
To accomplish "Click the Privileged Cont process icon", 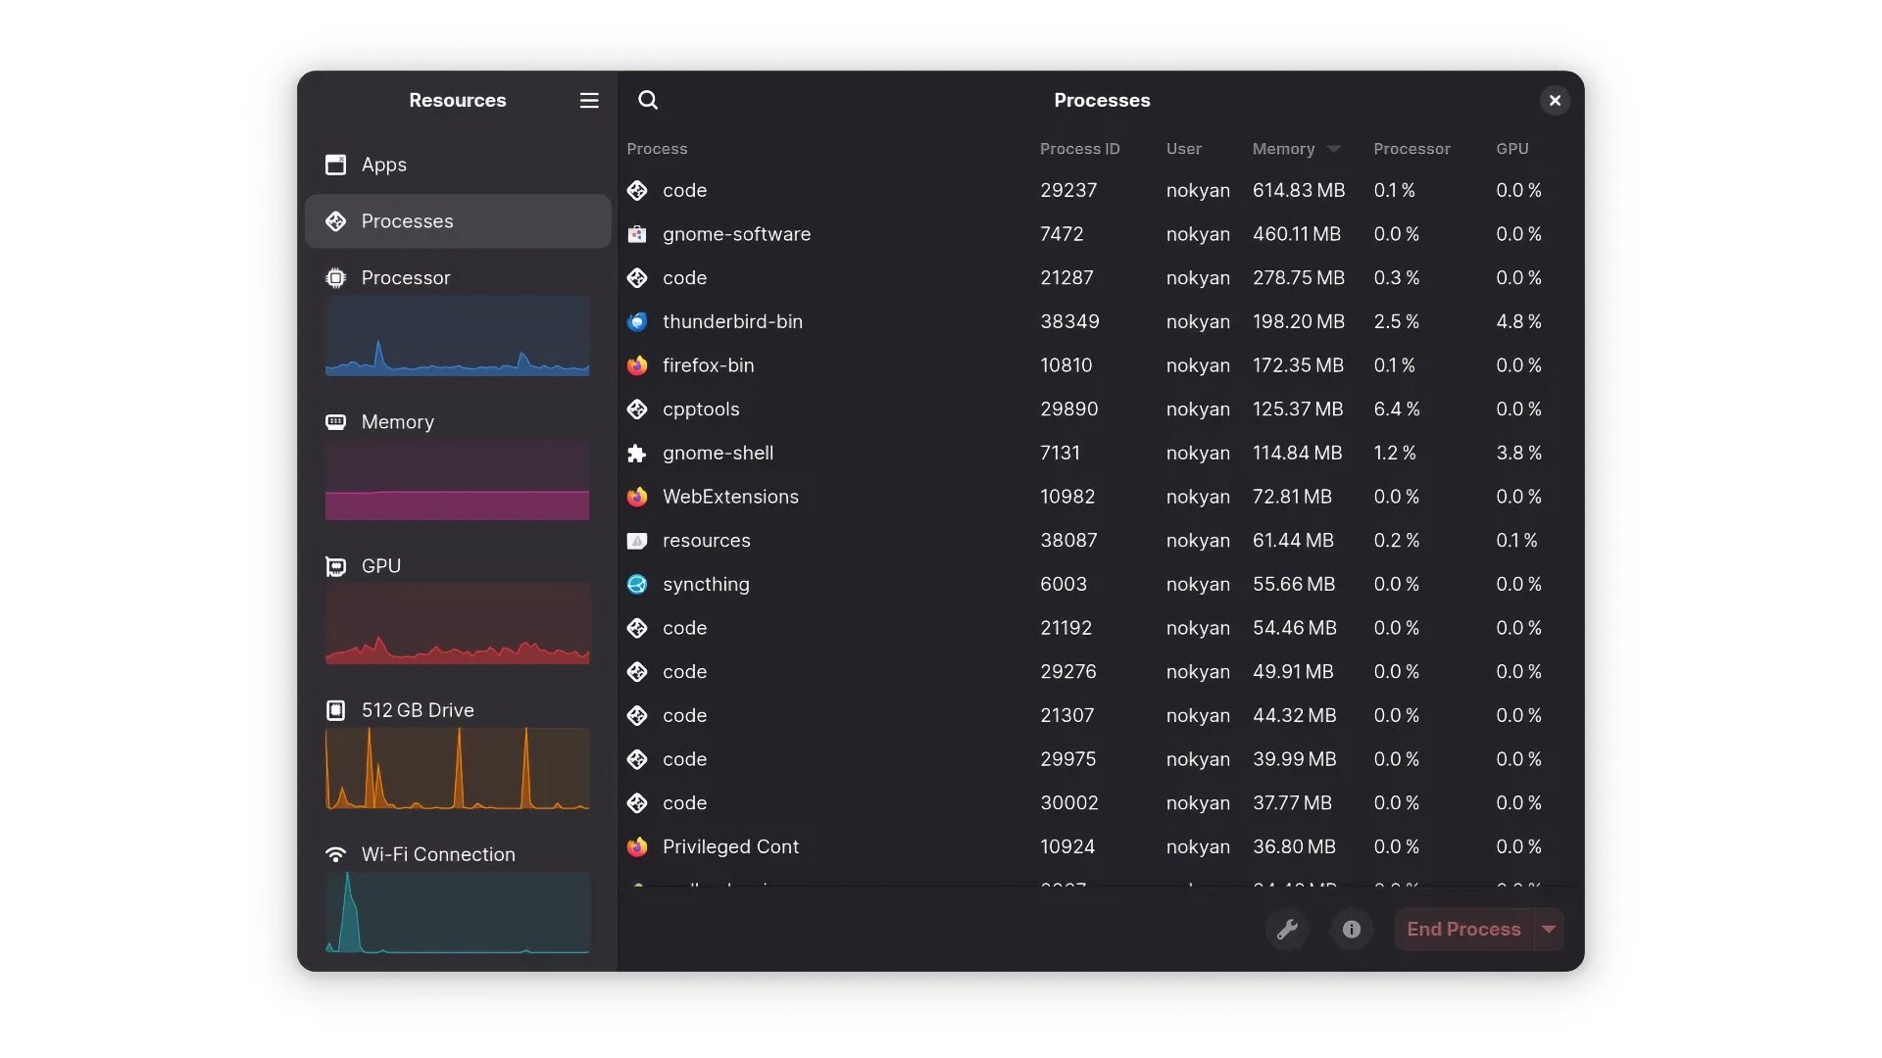I will 637,846.
